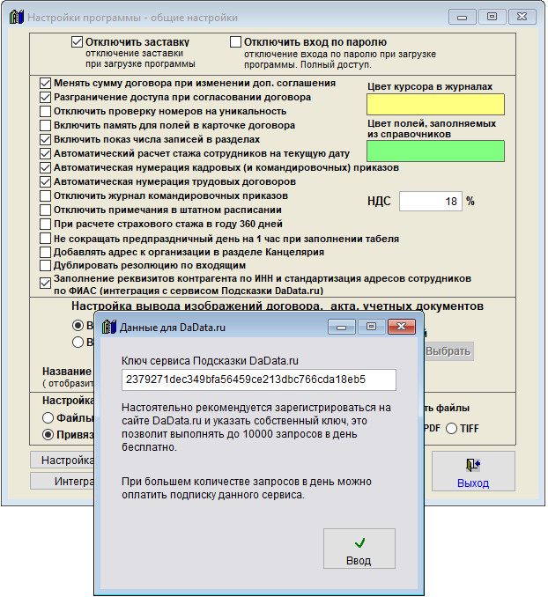Viewport: 548px width, 597px height.
Task: Close the DaData.ru dialog window
Action: 401,327
